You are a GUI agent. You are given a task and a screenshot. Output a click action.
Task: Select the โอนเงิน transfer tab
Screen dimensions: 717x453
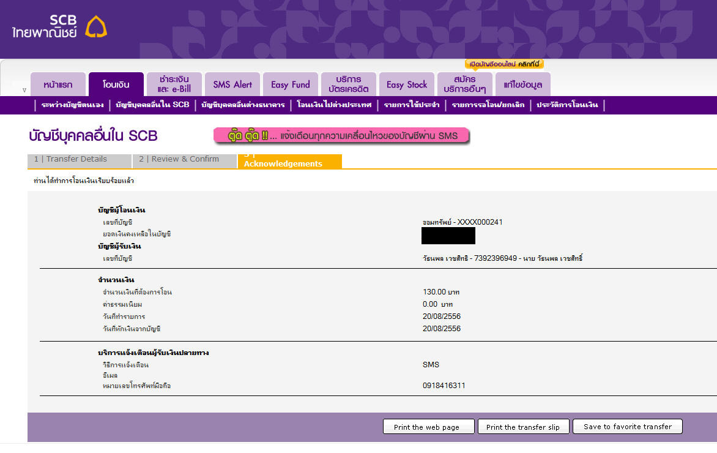click(x=116, y=84)
